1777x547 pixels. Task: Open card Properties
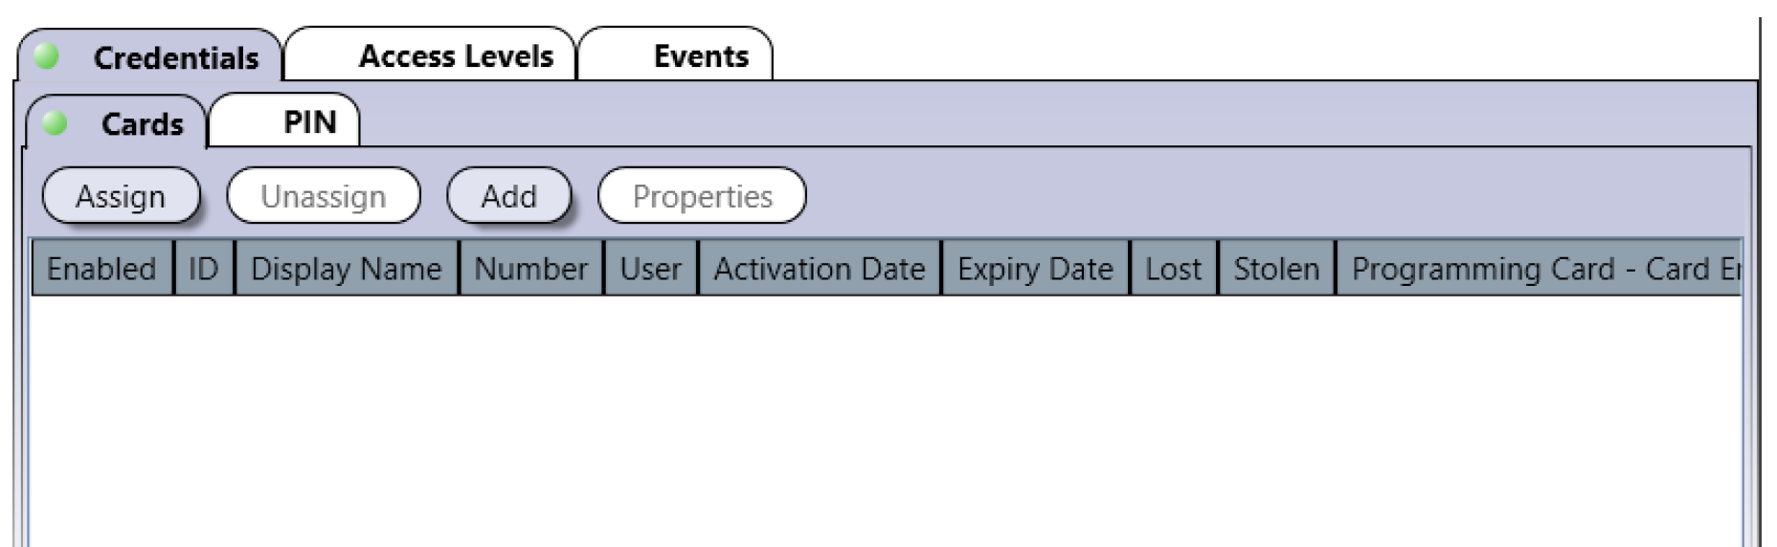702,196
